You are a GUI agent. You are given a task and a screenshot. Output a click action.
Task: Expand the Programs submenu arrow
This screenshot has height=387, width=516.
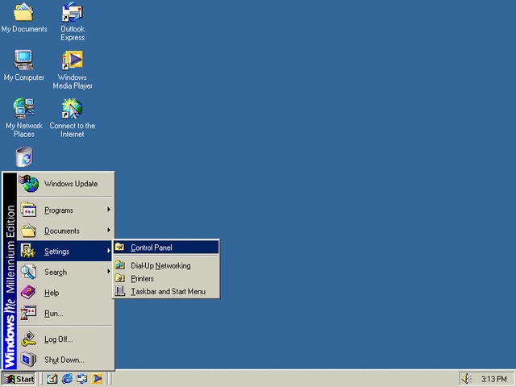(x=109, y=210)
